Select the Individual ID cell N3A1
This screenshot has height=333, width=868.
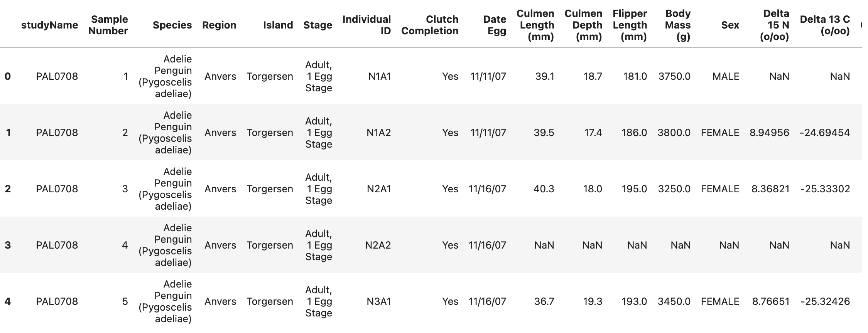coord(378,301)
